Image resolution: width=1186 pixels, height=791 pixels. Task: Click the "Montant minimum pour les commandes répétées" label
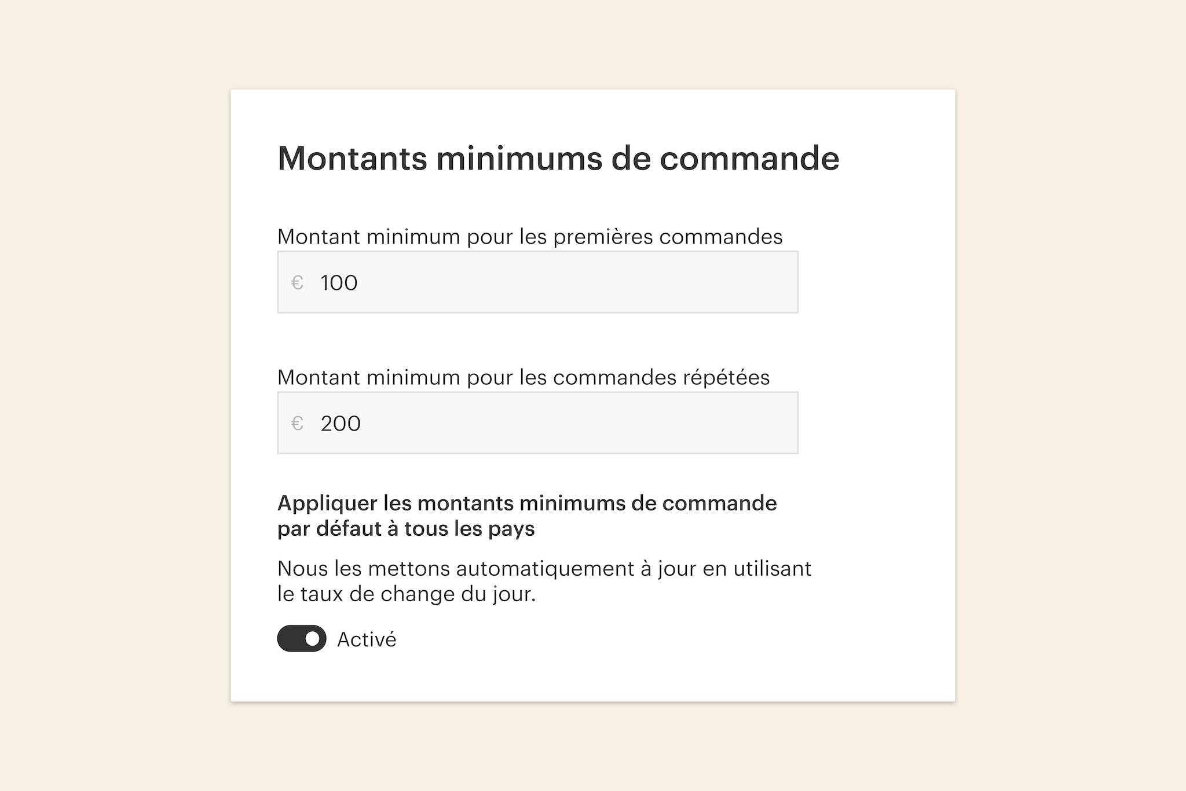(523, 377)
